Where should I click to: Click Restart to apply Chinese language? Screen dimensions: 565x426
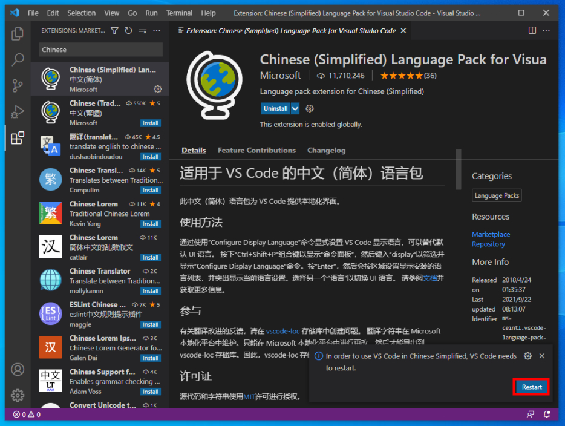pyautogui.click(x=532, y=387)
